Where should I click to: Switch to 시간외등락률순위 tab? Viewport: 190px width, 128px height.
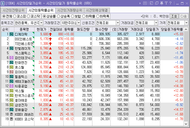[41, 10]
